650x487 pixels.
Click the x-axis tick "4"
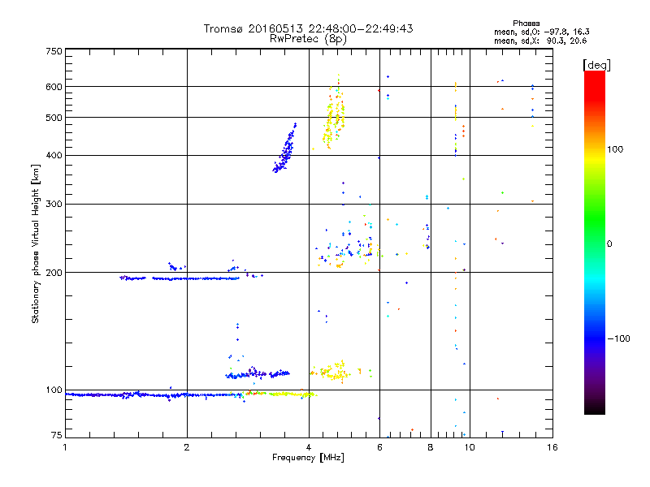309,447
